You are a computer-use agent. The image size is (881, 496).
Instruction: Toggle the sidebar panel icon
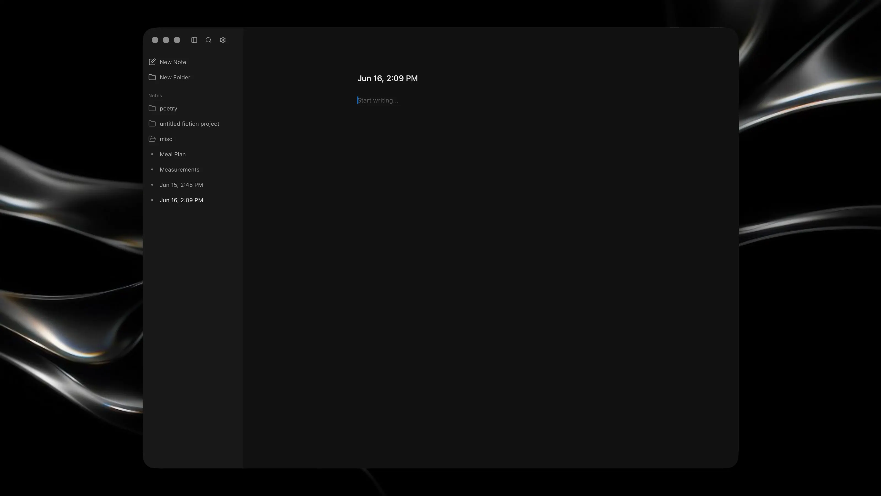click(194, 40)
